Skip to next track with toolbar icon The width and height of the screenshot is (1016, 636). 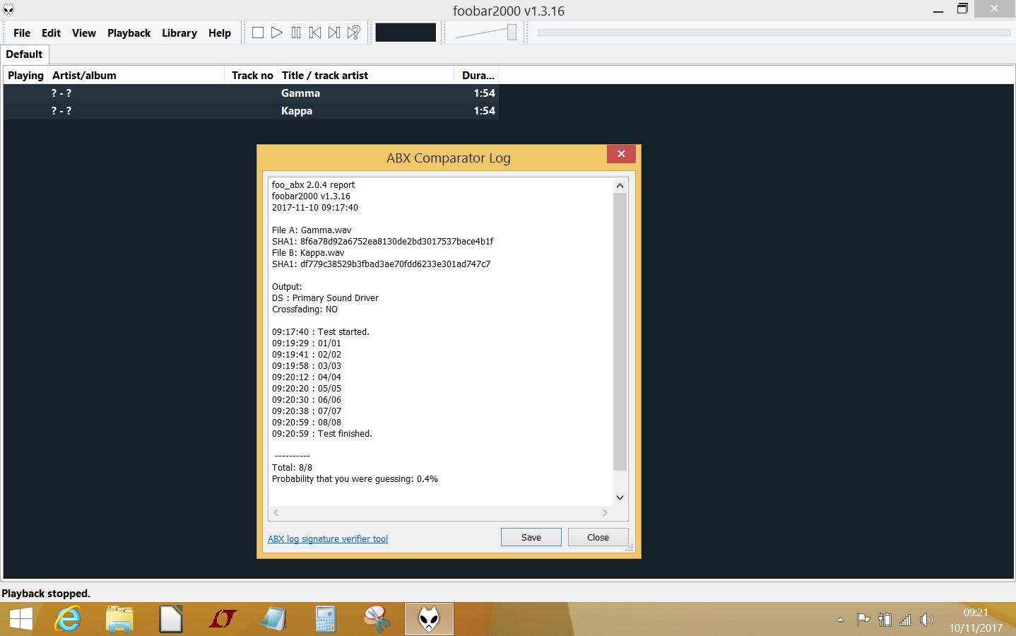point(334,33)
